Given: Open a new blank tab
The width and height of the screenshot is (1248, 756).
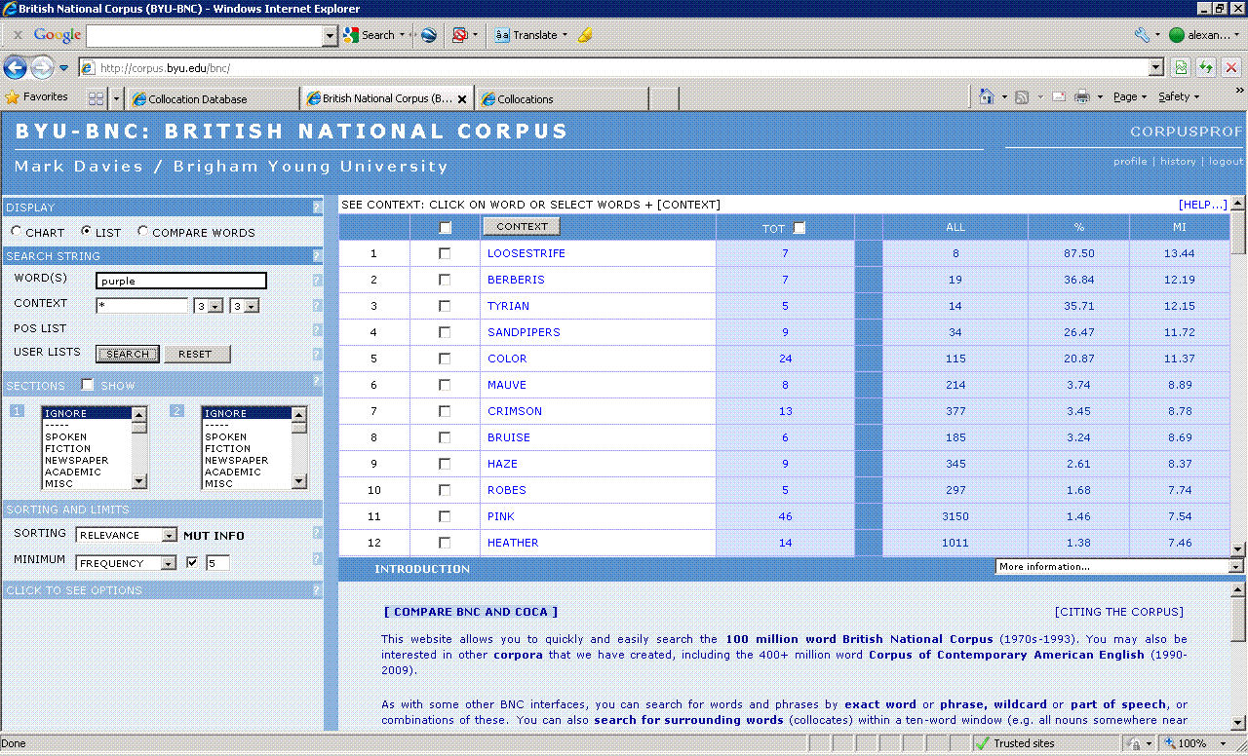Looking at the screenshot, I should pos(664,98).
